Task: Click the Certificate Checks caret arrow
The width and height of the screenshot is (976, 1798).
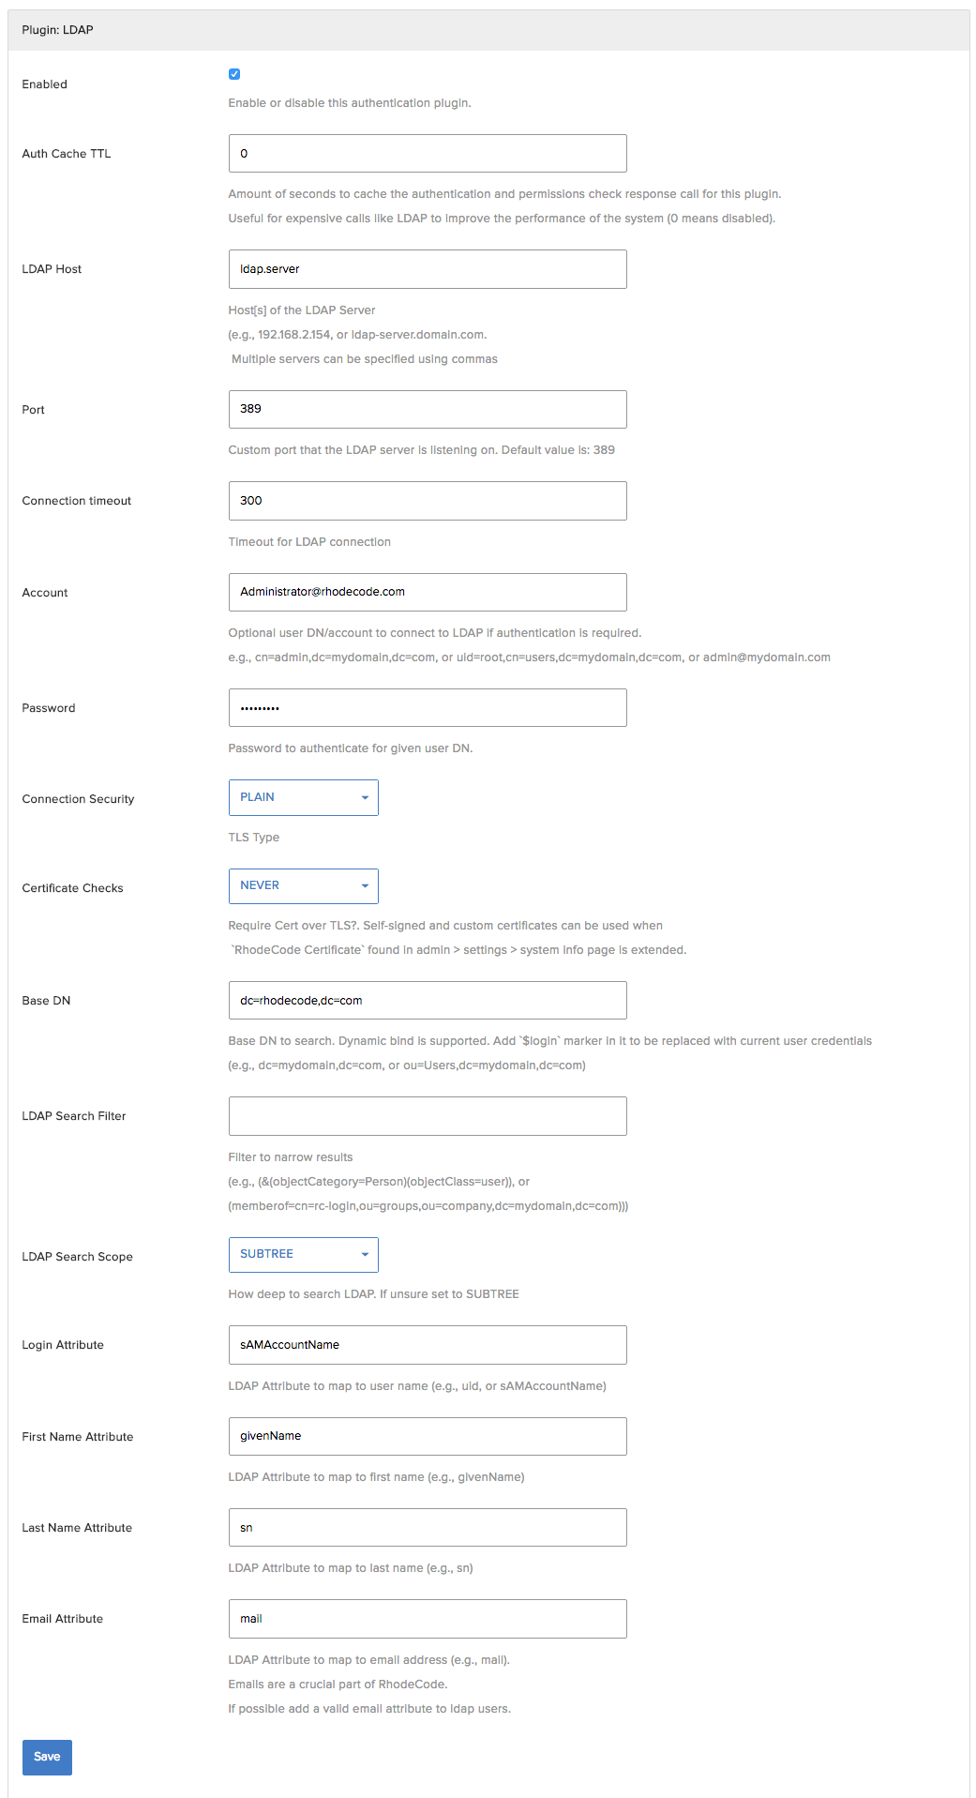Action: (x=365, y=886)
